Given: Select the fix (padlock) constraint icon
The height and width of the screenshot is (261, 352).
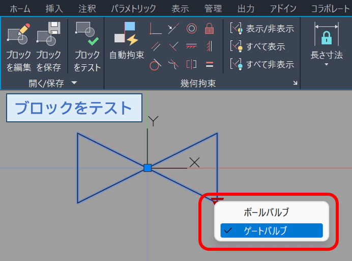Looking at the screenshot, I should coord(209,29).
